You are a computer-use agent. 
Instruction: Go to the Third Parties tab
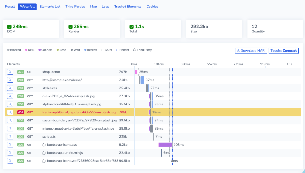pyautogui.click(x=75, y=7)
